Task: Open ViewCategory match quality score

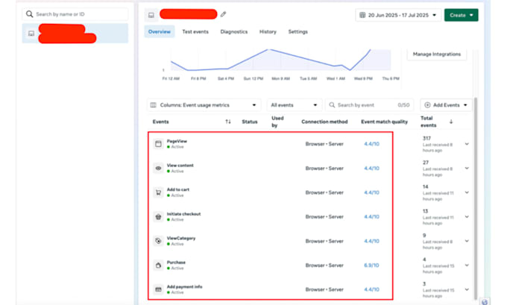Action: pos(371,241)
